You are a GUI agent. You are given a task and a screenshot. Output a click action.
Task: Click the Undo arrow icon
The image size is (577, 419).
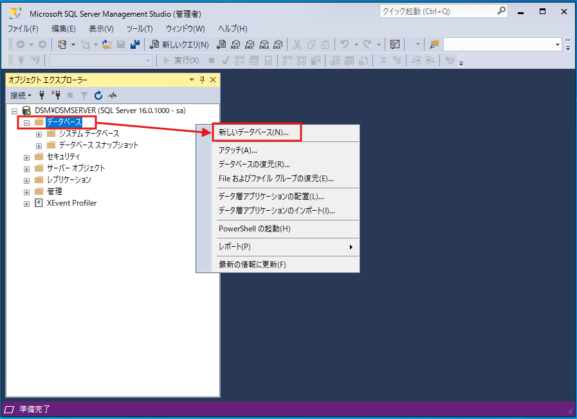pyautogui.click(x=345, y=44)
